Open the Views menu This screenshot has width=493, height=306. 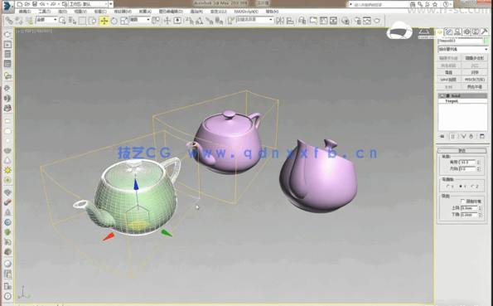(80, 12)
